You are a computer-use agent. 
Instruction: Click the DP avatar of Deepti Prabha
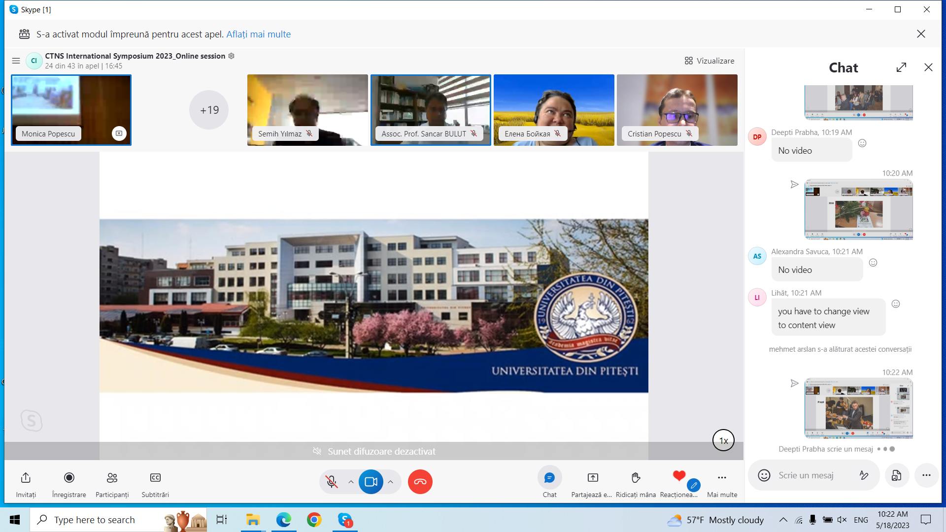coord(757,137)
